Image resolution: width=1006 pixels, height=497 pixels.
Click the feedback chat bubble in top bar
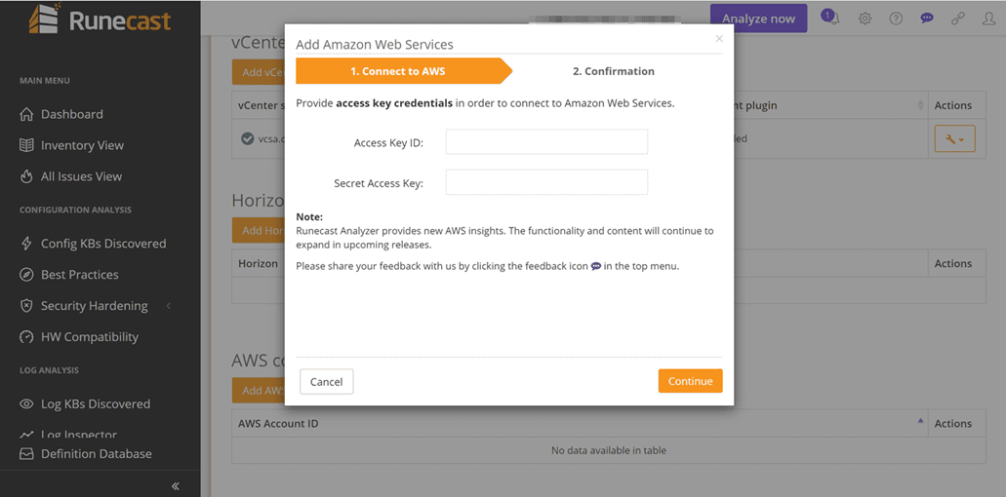pos(926,19)
